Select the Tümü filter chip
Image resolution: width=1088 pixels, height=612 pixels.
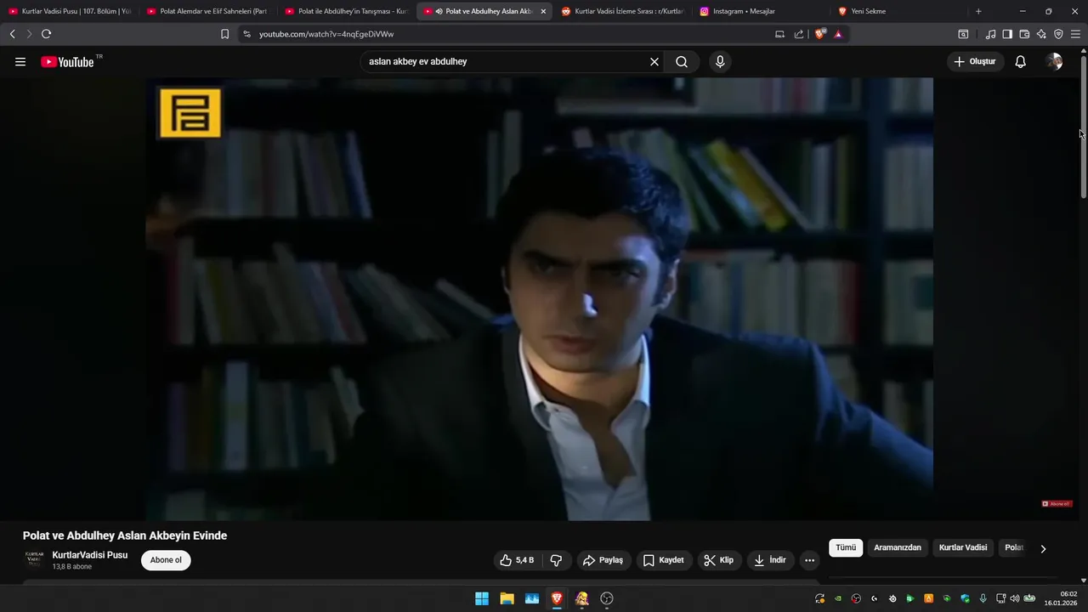coord(846,547)
